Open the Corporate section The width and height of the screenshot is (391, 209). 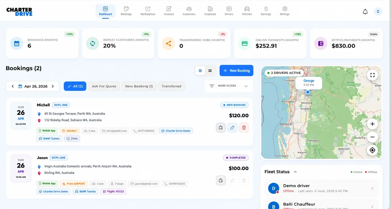click(210, 11)
